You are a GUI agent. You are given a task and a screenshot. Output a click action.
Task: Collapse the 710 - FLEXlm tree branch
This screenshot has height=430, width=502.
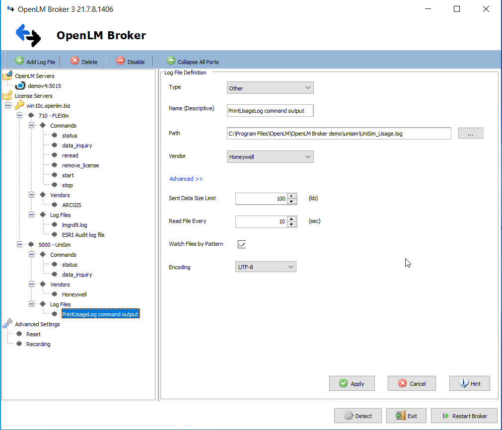coord(19,115)
